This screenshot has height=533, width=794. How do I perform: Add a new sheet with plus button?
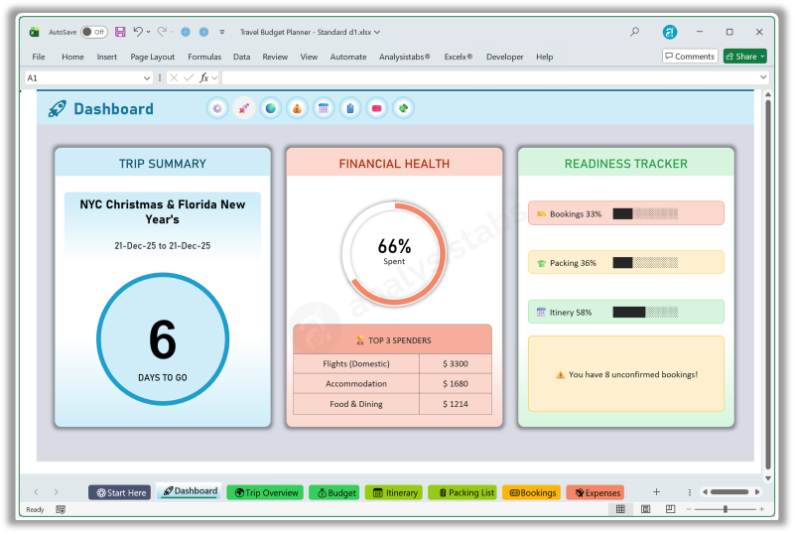(656, 492)
